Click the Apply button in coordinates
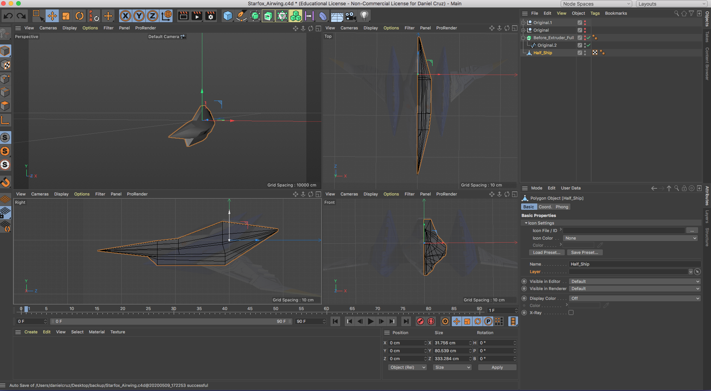The image size is (711, 391). 497,367
